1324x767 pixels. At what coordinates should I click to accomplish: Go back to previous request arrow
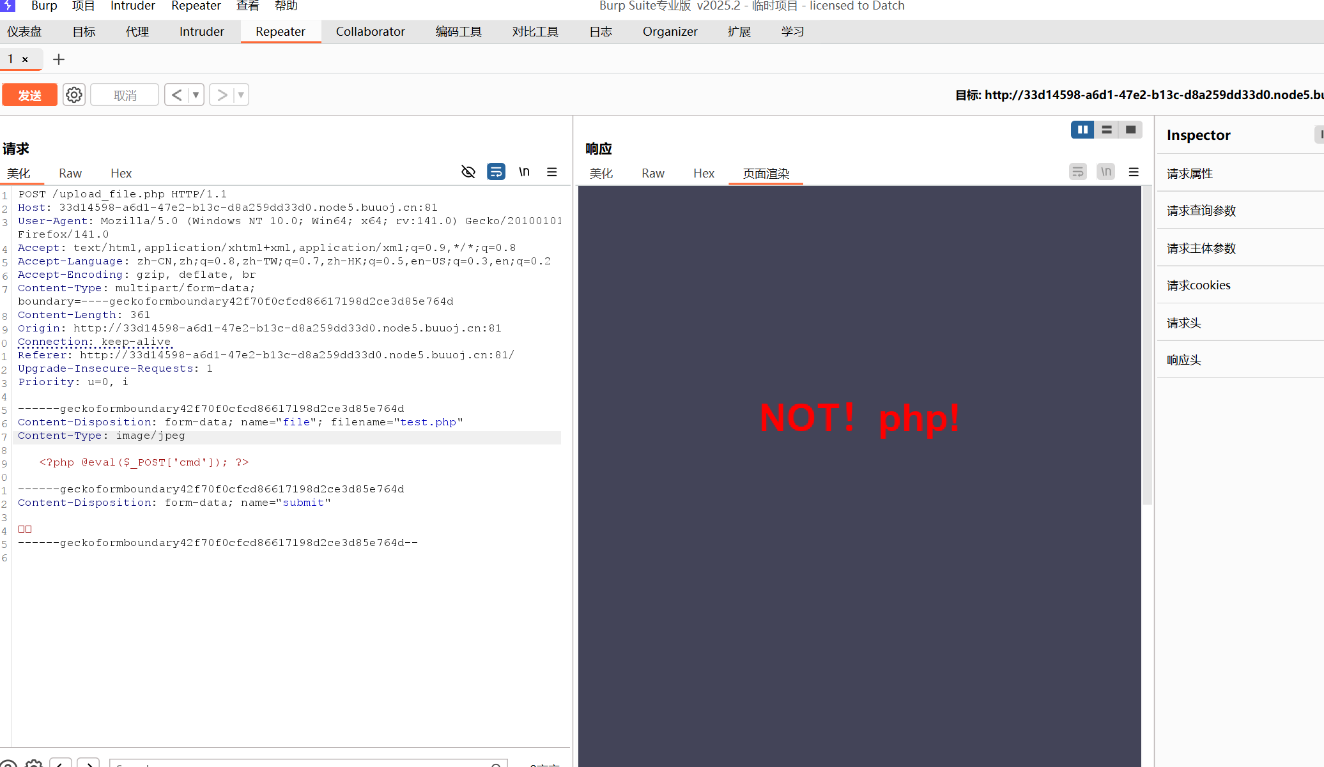176,95
